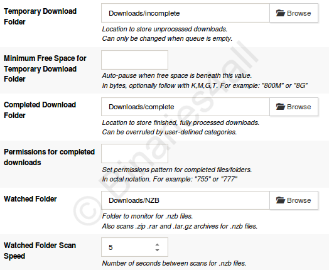This screenshot has width=329, height=270.
Task: Click the Permissions for completed downloads field
Action: click(x=135, y=154)
